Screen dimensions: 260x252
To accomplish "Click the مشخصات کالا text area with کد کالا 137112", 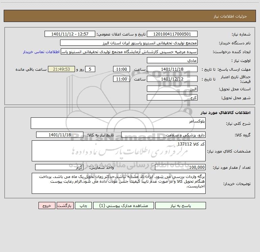I will pyautogui.click(x=119, y=151).
